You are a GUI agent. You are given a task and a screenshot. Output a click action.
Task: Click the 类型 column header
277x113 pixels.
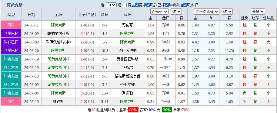click(x=11, y=15)
